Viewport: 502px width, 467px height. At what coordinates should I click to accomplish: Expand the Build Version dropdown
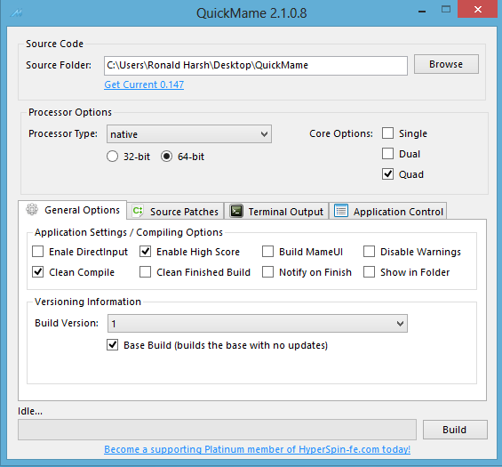pyautogui.click(x=258, y=324)
